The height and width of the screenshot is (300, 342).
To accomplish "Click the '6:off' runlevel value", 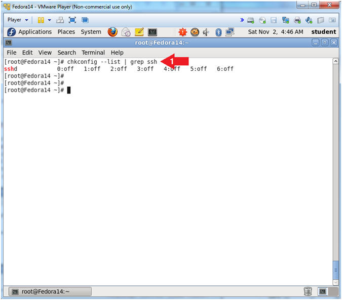I will (225, 69).
